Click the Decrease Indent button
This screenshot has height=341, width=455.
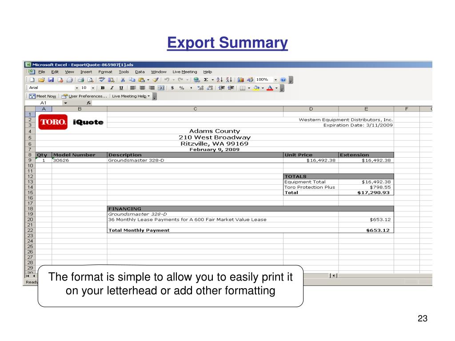(221, 88)
